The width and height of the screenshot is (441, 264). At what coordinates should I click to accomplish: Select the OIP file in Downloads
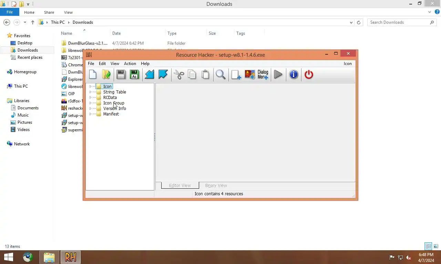click(x=71, y=93)
